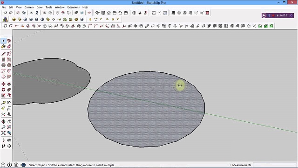Image resolution: width=298 pixels, height=168 pixels.
Task: Stop recording with the red button
Action: (x=273, y=15)
